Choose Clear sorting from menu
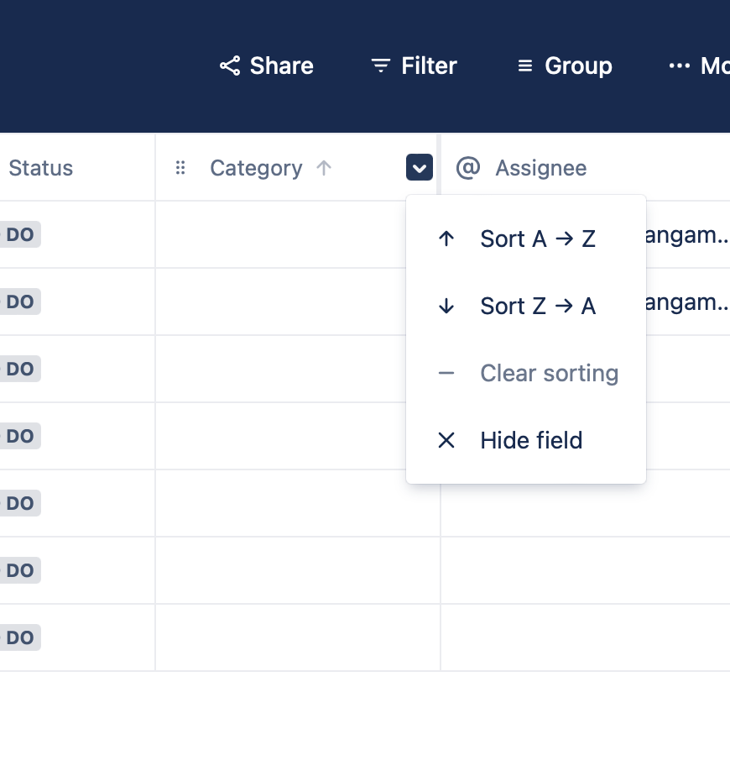The width and height of the screenshot is (730, 771). coord(549,374)
